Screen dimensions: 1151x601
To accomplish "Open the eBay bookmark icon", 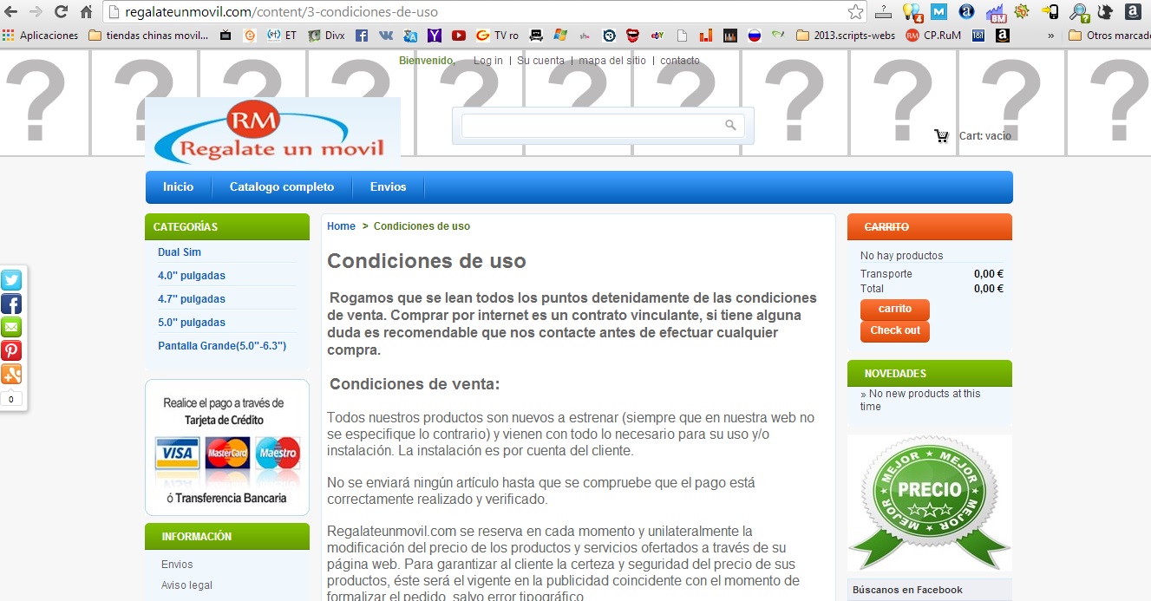I will click(657, 36).
